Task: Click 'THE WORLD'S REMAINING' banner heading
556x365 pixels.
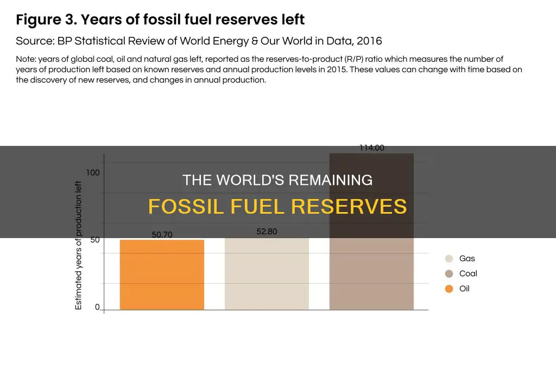Action: pos(277,180)
